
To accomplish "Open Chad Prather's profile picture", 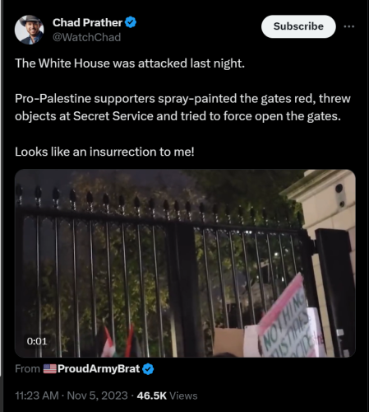I will click(x=29, y=30).
